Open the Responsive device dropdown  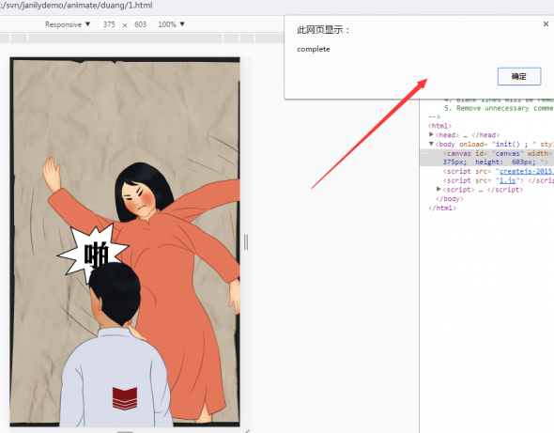pos(68,24)
